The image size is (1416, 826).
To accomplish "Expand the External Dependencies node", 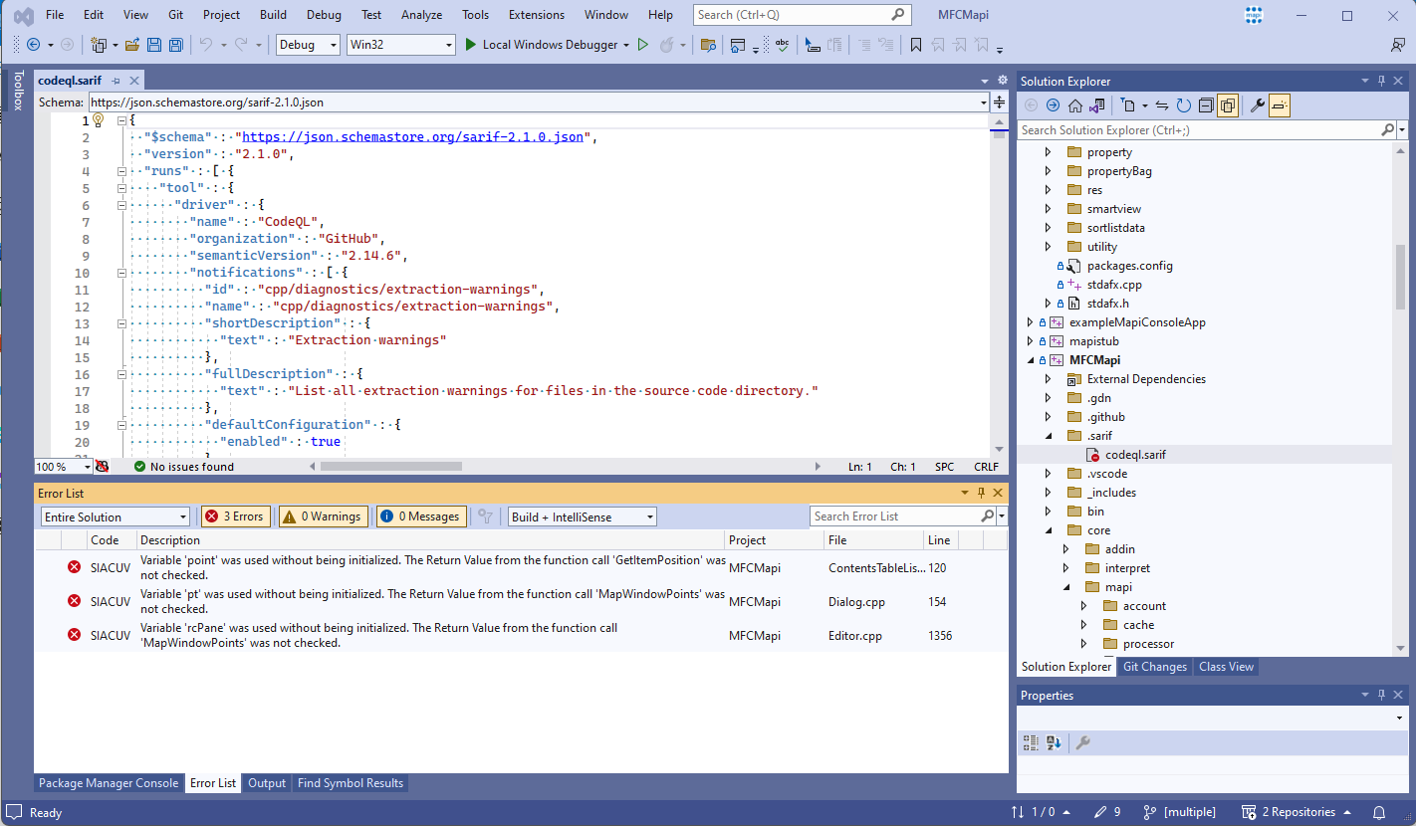I will [1048, 378].
